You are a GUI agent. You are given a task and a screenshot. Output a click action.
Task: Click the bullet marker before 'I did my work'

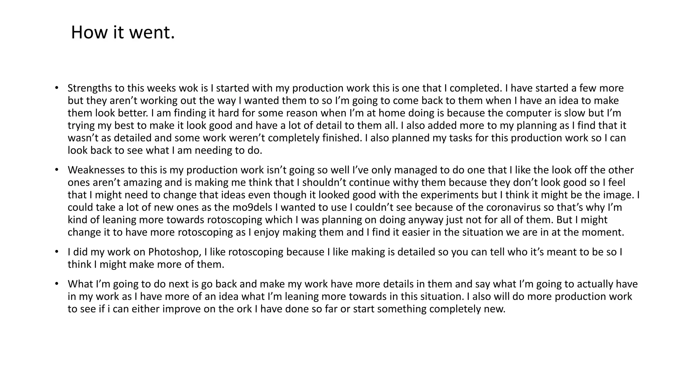point(57,252)
